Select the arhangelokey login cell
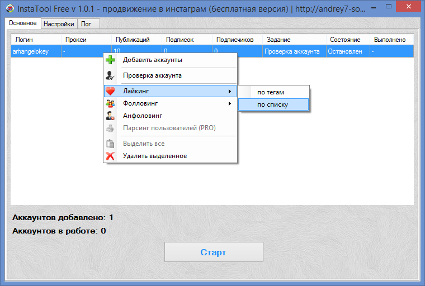This screenshot has width=425, height=286. click(x=36, y=51)
